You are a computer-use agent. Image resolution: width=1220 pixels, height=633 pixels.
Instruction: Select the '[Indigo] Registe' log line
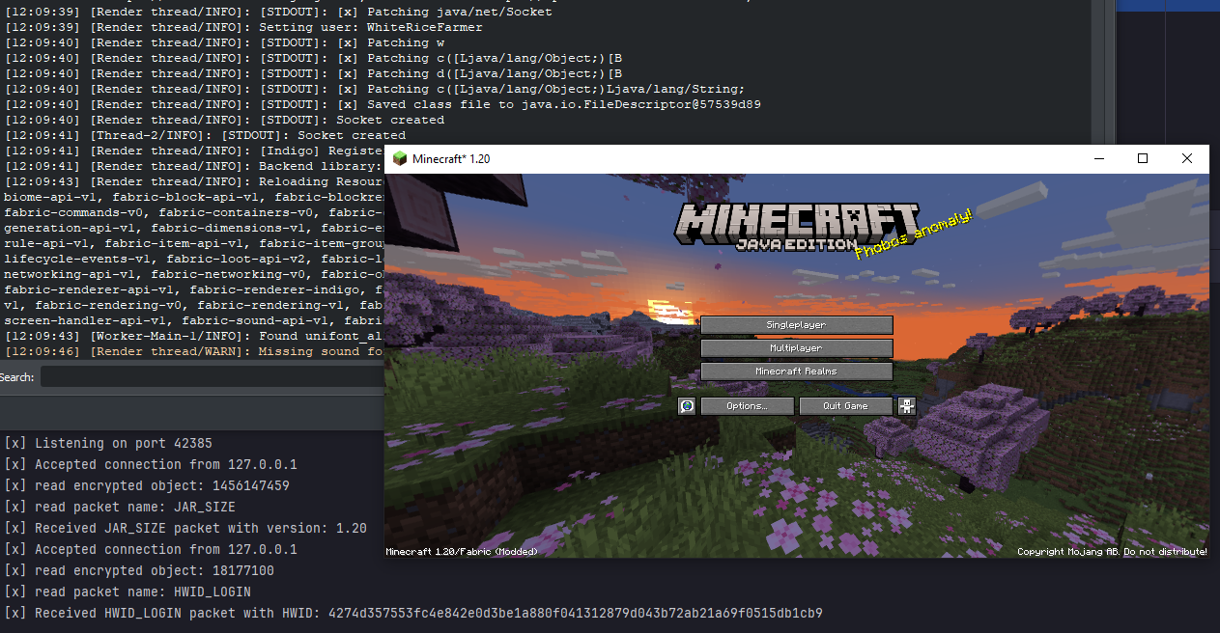tap(194, 151)
